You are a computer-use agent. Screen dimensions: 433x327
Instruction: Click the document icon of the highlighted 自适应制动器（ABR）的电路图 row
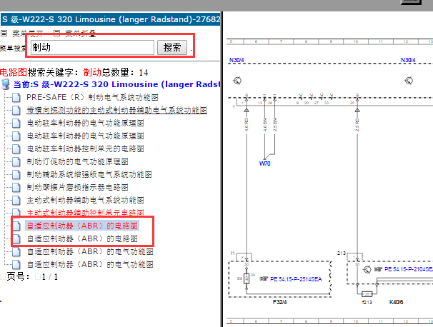coord(16,226)
